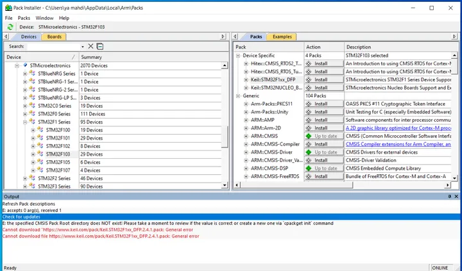Image resolution: width=462 pixels, height=271 pixels.
Task: Install the Keil::STM32F1xx_DFP pack
Action: tap(324, 79)
